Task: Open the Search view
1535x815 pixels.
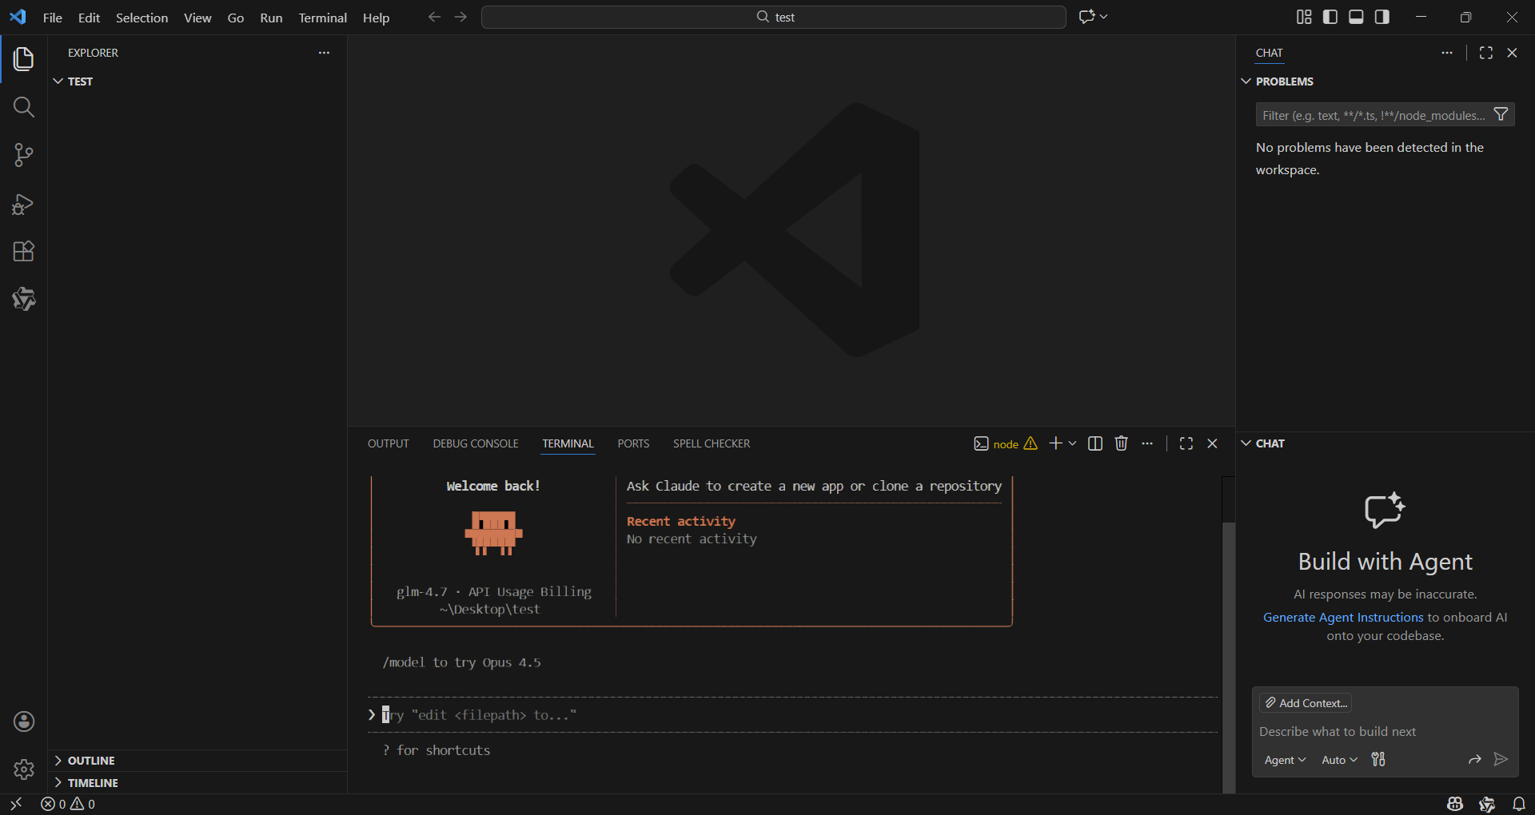Action: [x=24, y=107]
